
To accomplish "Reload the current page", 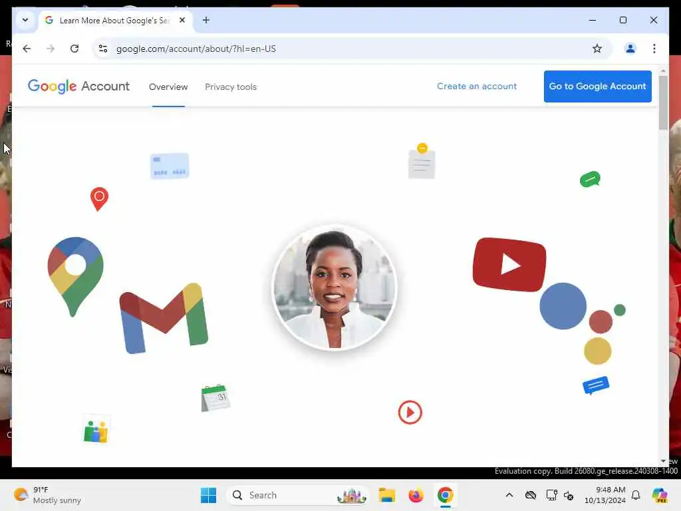I will pyautogui.click(x=74, y=49).
